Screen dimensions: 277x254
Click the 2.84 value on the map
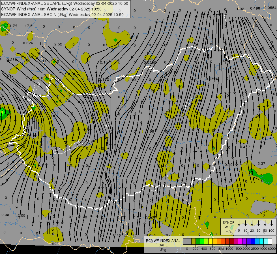(x=13, y=25)
